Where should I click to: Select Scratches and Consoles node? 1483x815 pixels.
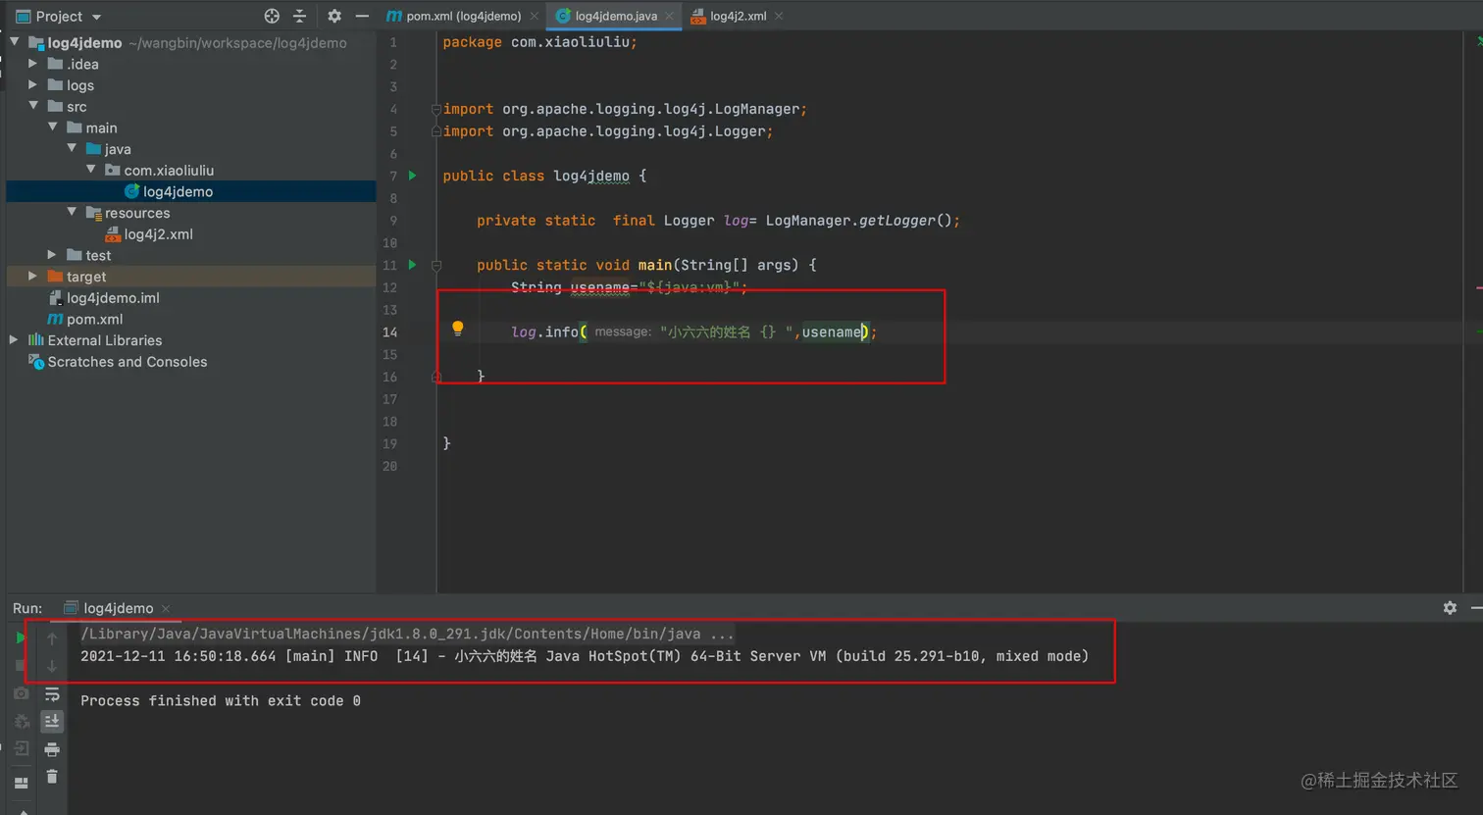click(x=191, y=362)
